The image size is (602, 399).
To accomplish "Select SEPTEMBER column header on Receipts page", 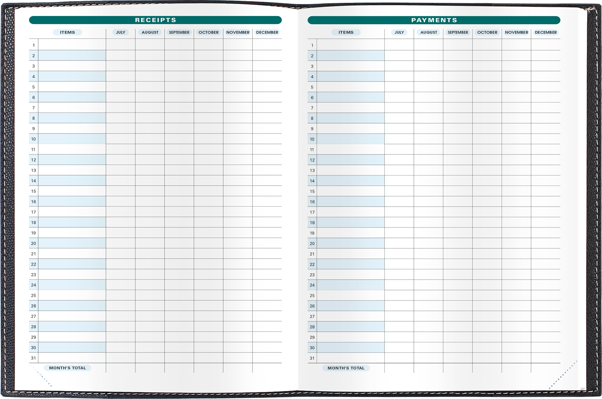I will (x=179, y=32).
